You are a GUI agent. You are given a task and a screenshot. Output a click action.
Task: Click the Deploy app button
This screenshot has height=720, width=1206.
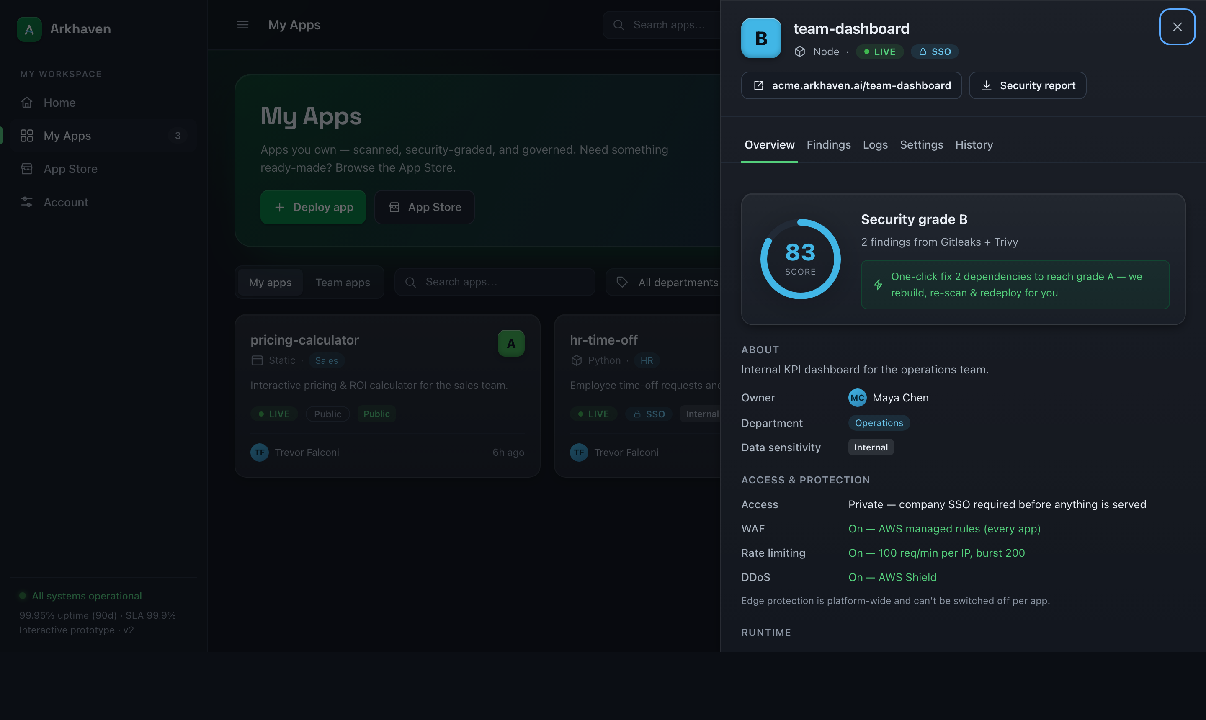click(313, 207)
